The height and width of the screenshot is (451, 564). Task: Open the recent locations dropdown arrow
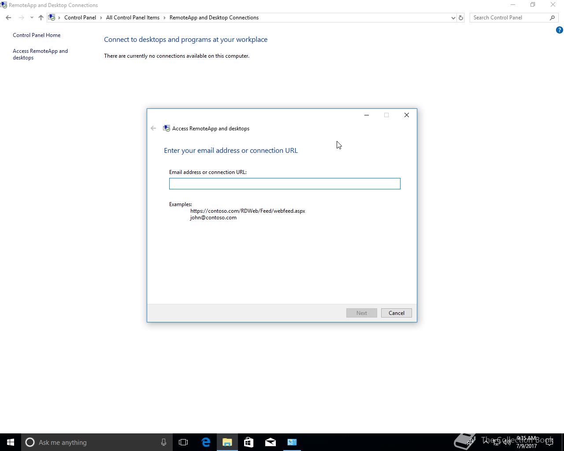click(32, 18)
